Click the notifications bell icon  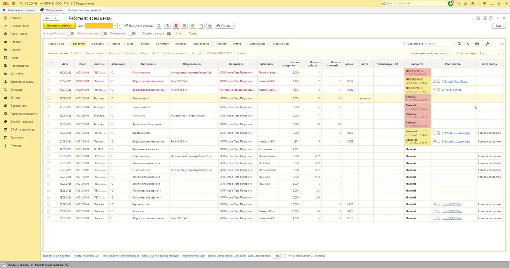point(451,4)
